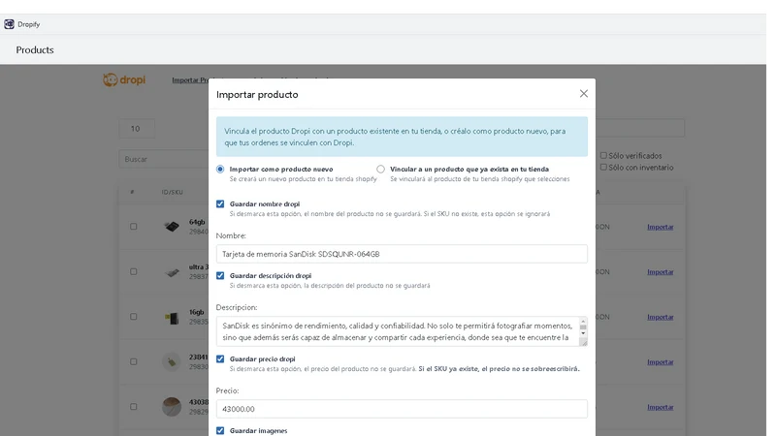Open the thumbnail for product 43038

(x=172, y=407)
